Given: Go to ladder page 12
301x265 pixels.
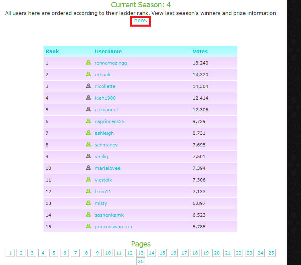Looking at the screenshot, I should click(130, 253).
